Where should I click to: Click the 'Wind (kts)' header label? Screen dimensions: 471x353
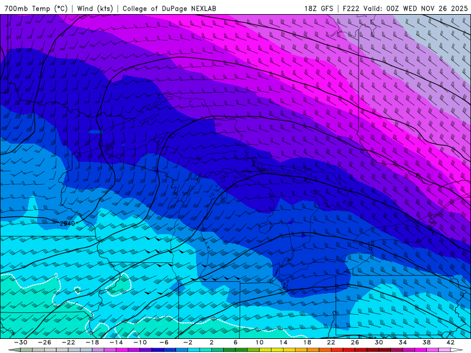coord(95,8)
